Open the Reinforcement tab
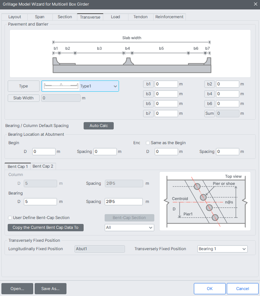 tap(169, 17)
